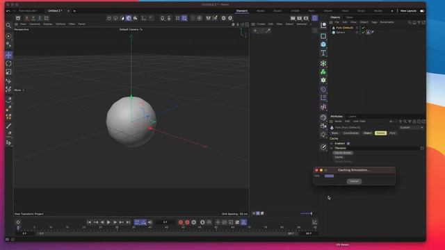
Task: Click the Record Active Objects button
Action: pyautogui.click(x=181, y=222)
